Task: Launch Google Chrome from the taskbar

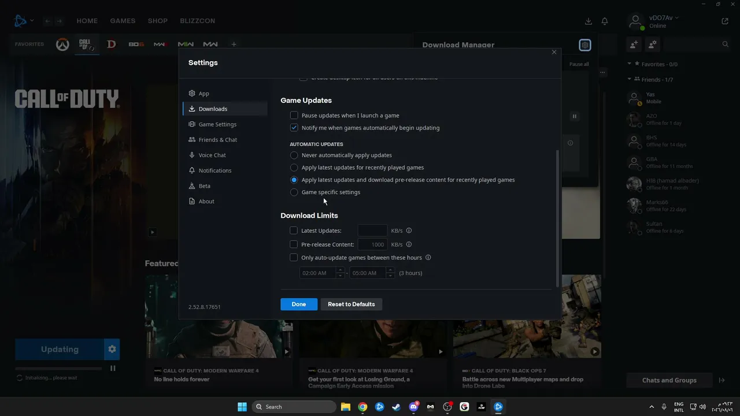Action: coord(362,407)
